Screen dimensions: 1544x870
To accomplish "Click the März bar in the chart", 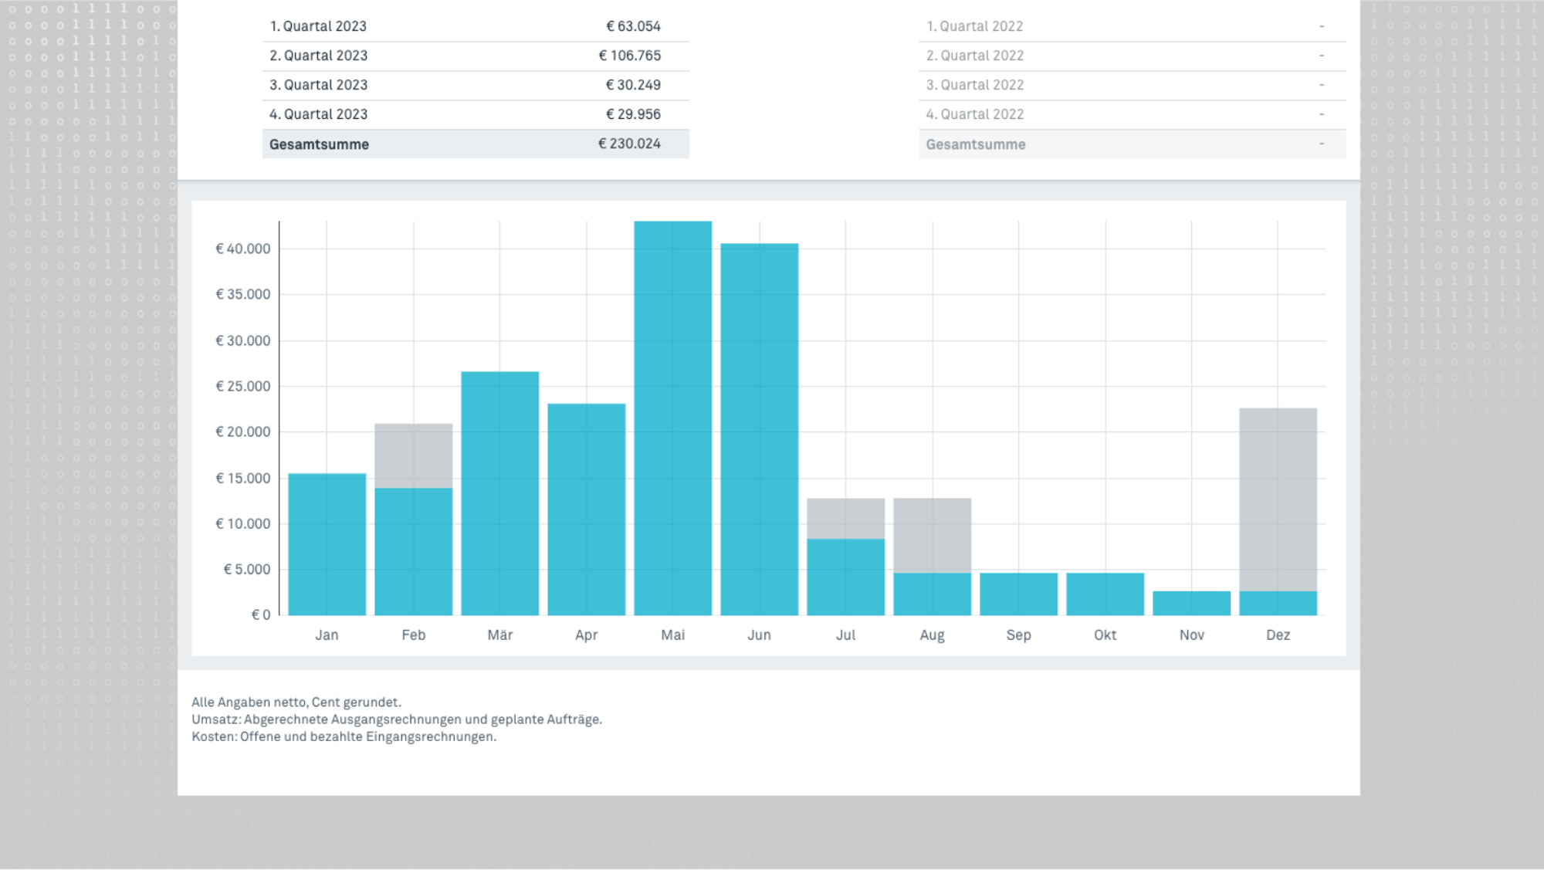I will [500, 493].
